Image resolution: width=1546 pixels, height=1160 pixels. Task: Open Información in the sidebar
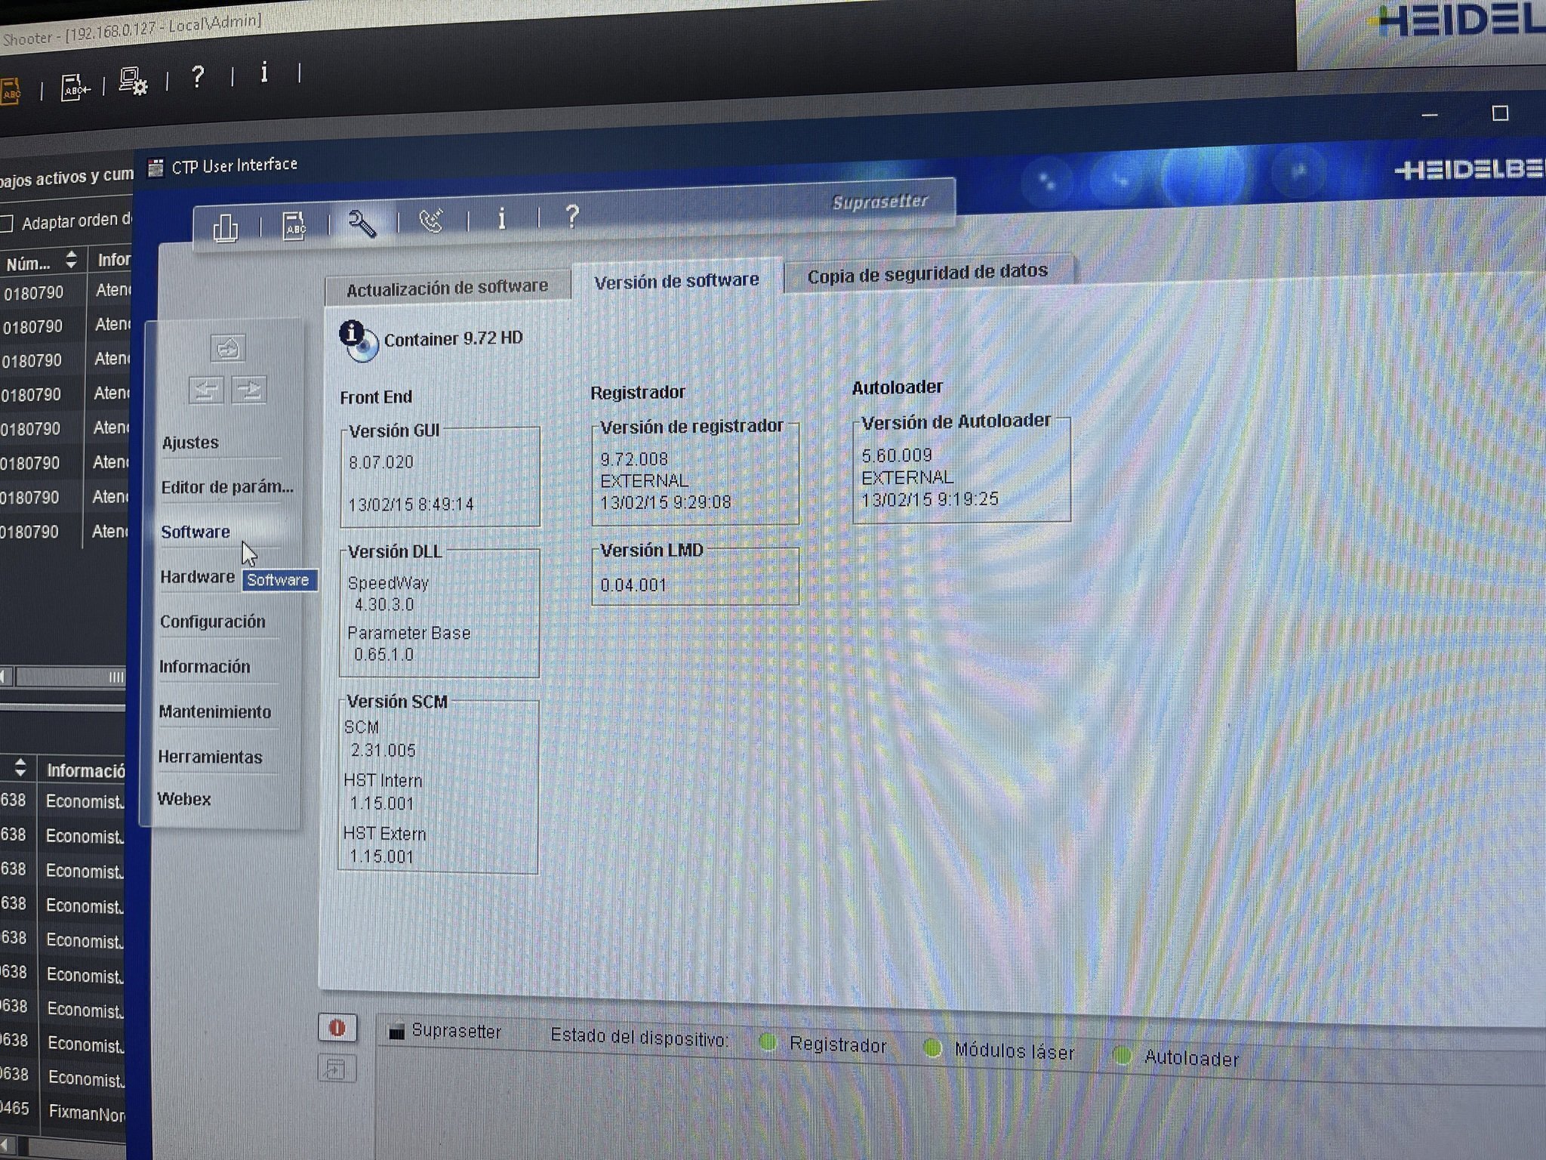[204, 667]
